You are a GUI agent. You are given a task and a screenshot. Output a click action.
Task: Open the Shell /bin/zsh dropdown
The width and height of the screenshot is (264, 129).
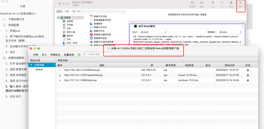click(x=153, y=32)
